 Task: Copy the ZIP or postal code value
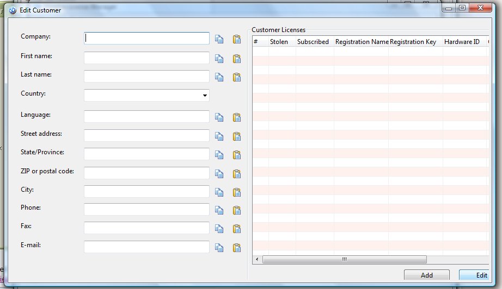[x=219, y=174]
